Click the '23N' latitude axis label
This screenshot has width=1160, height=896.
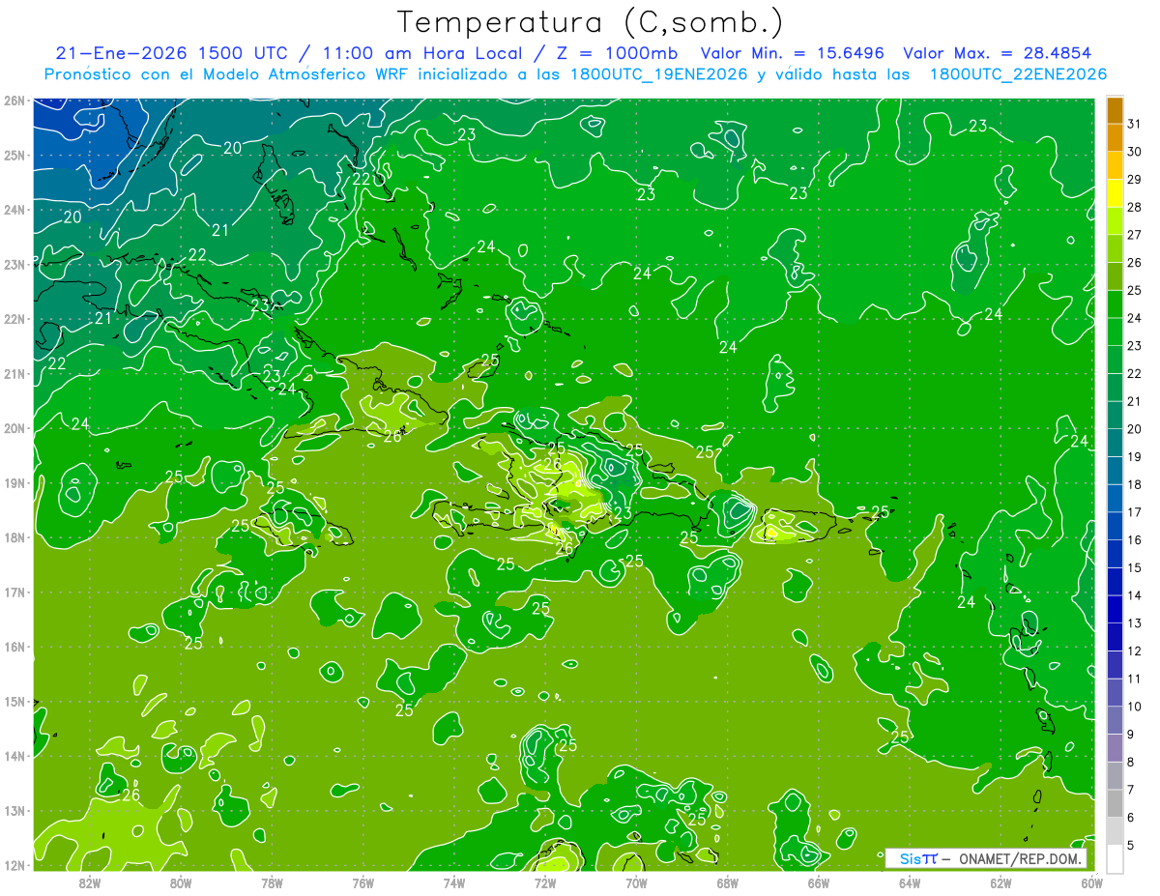[x=14, y=264]
